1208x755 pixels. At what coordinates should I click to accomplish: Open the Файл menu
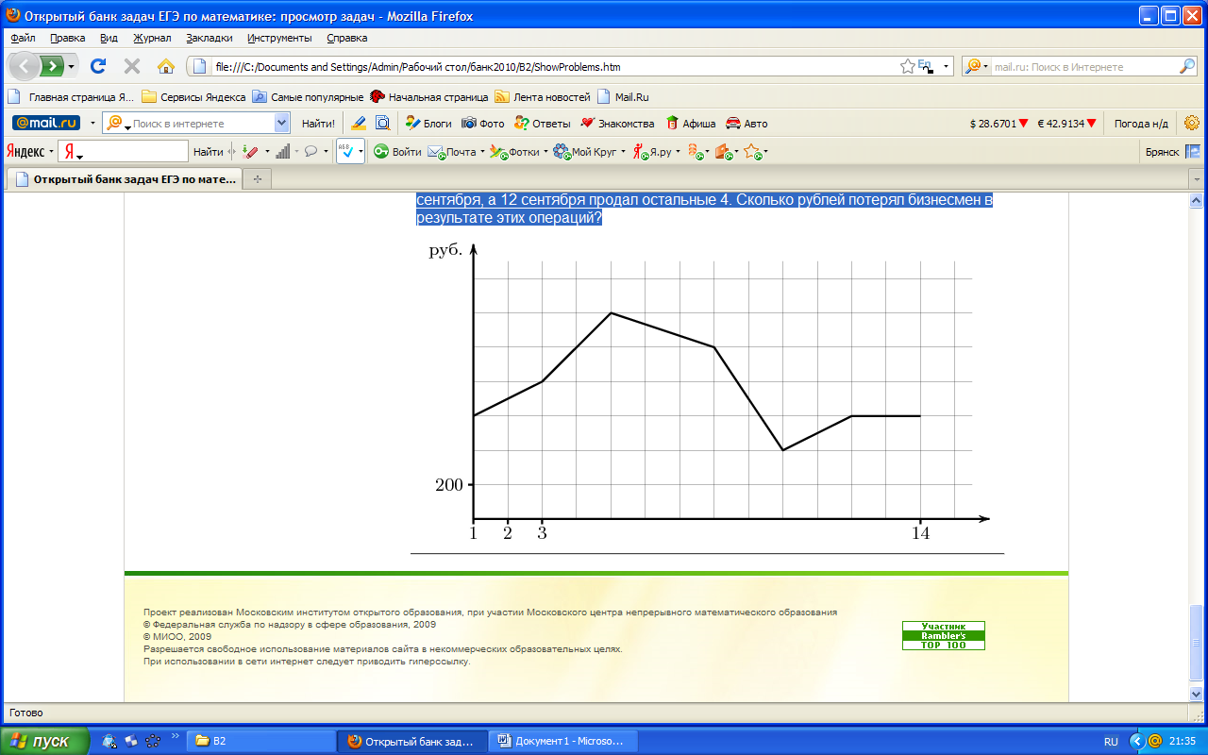(25, 38)
